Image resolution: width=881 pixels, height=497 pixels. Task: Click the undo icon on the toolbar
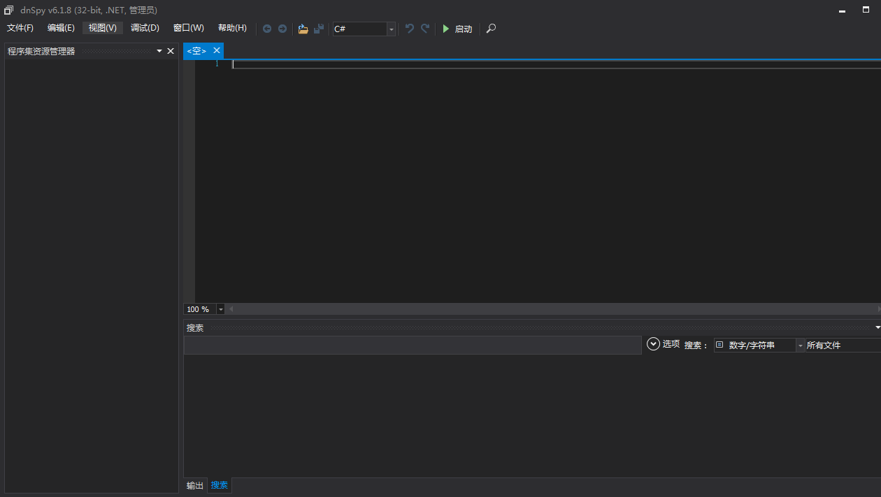pos(410,29)
